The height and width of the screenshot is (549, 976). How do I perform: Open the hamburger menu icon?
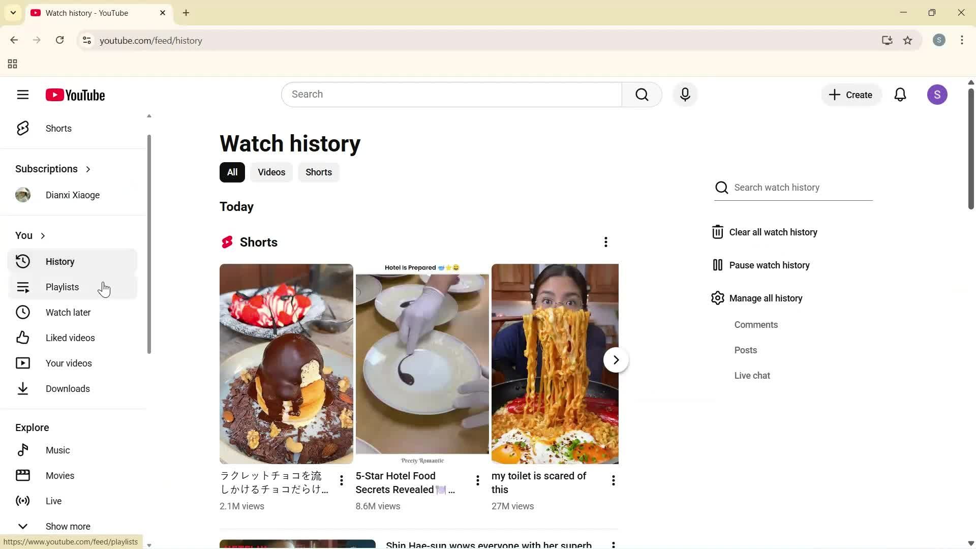click(x=23, y=95)
